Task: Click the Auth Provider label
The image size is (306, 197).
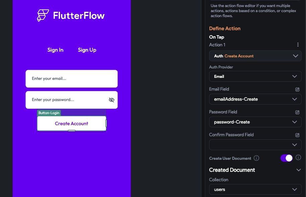Action: click(x=221, y=67)
